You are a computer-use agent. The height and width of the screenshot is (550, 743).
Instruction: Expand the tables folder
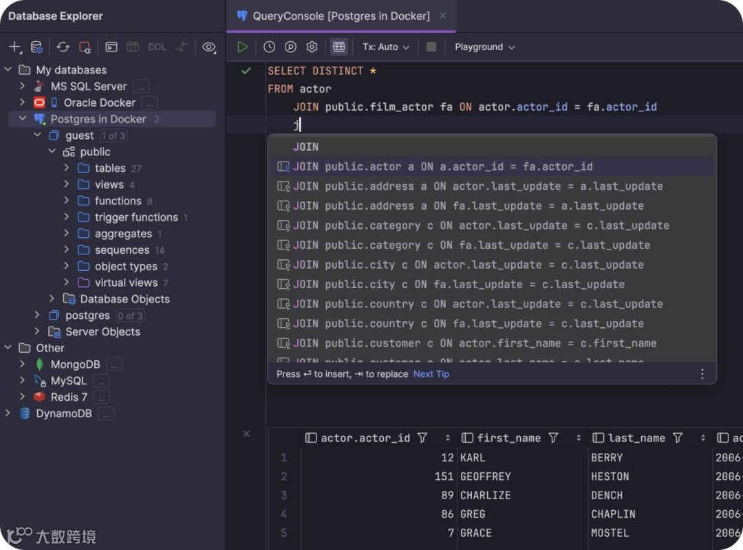66,168
